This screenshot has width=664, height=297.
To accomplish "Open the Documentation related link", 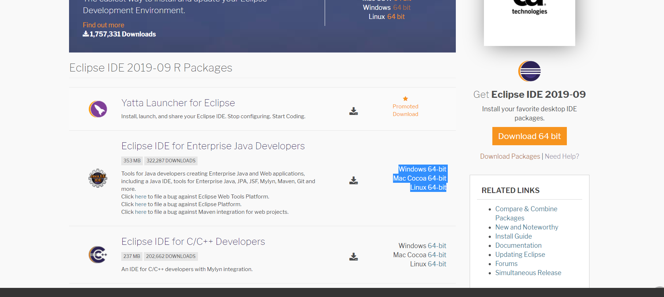I will (x=518, y=245).
